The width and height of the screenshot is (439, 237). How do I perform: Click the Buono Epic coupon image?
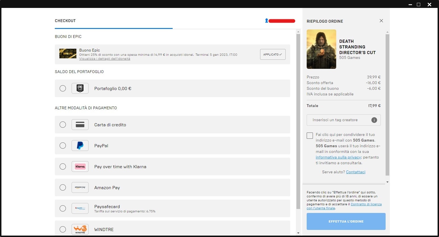[68, 54]
